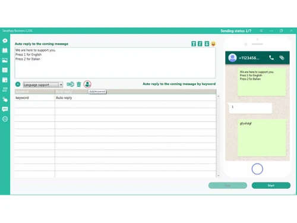Open the smiley face sidebar icon
This screenshot has height=223, width=297.
[5, 119]
